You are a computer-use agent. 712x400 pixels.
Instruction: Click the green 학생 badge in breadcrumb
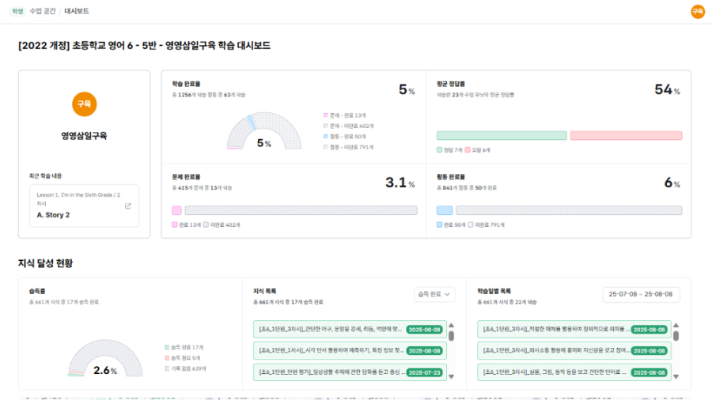[x=17, y=11]
